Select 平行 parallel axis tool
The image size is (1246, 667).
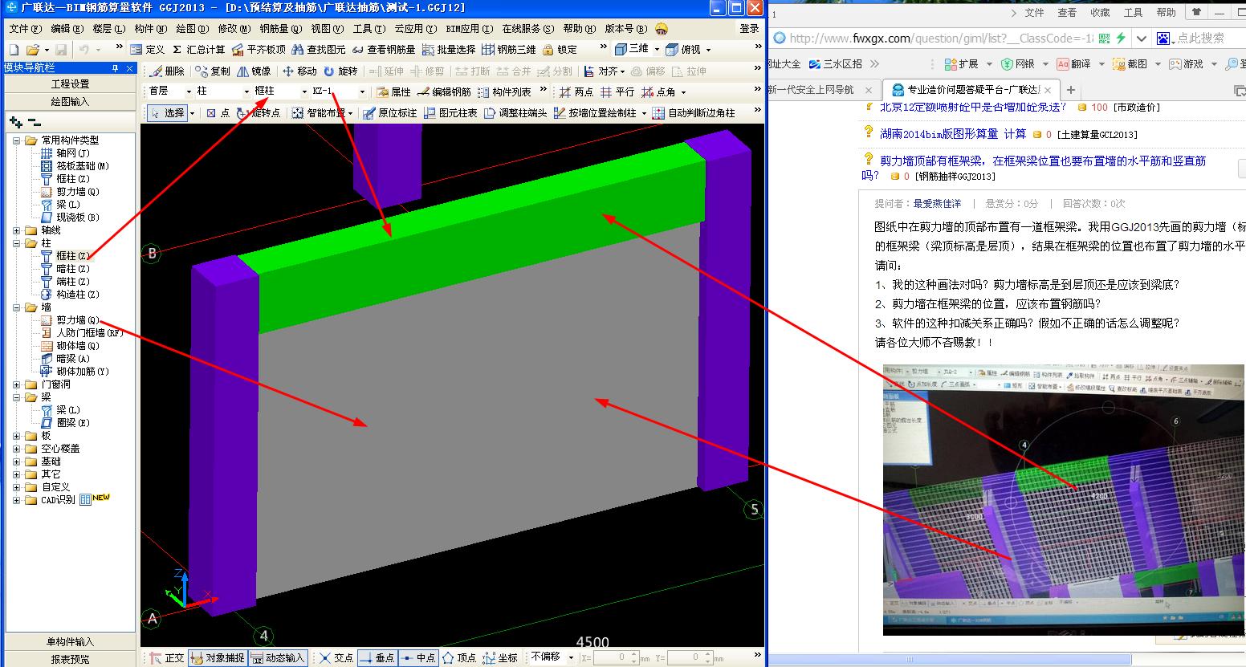click(x=617, y=92)
